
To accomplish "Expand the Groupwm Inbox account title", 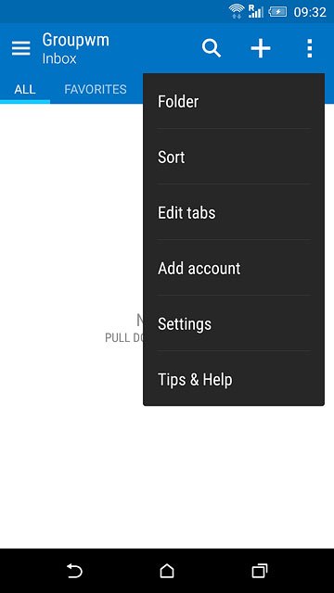I will (x=75, y=48).
